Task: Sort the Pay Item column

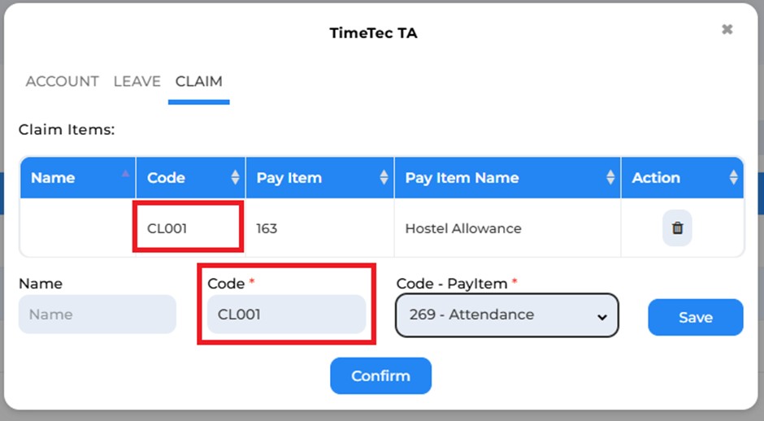Action: 384,177
